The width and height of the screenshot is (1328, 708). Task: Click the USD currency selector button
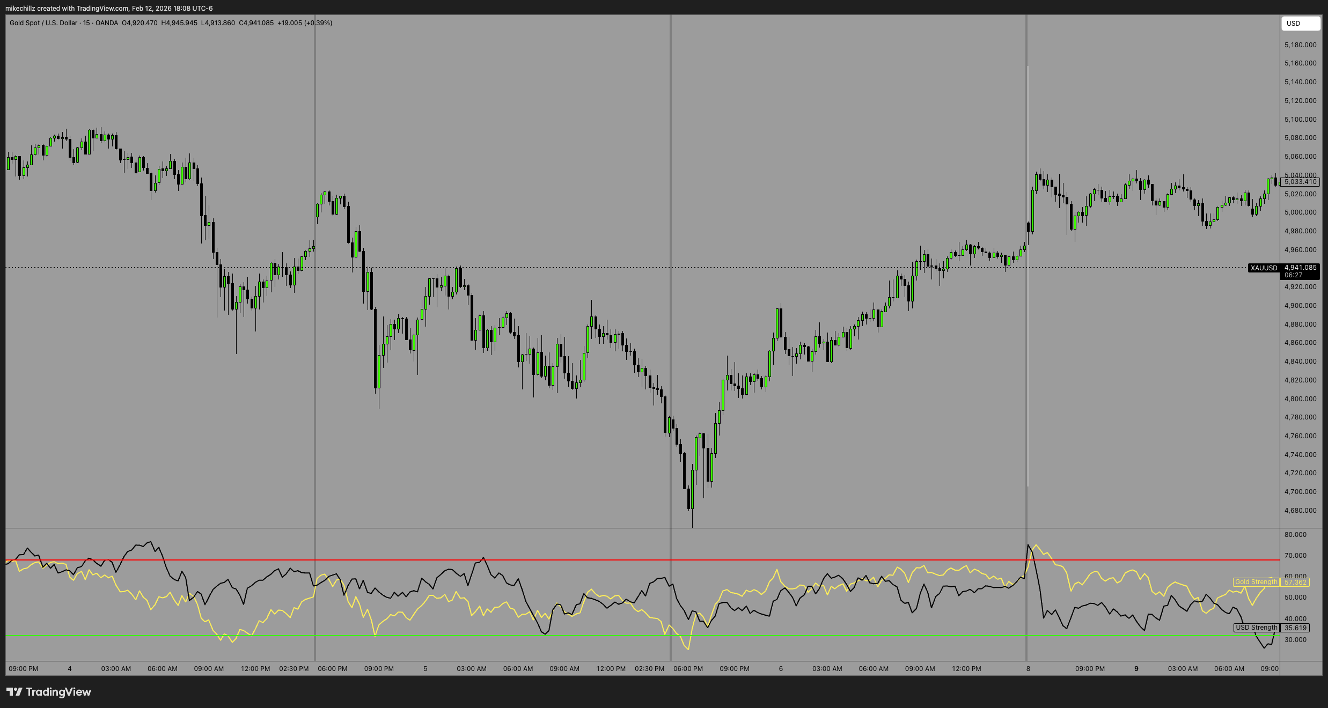[1301, 24]
